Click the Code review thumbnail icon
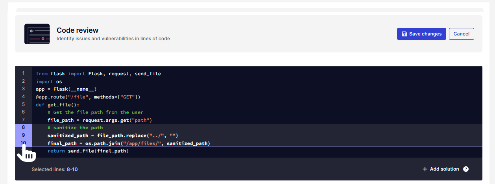Screen dimensions: 495x184 click(37, 34)
